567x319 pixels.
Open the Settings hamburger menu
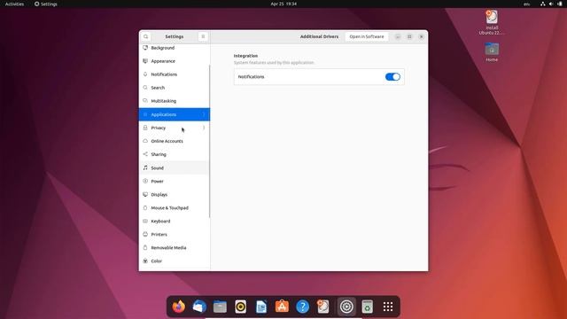point(203,36)
